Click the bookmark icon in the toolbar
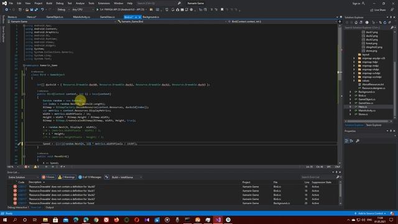 [x=222, y=10]
